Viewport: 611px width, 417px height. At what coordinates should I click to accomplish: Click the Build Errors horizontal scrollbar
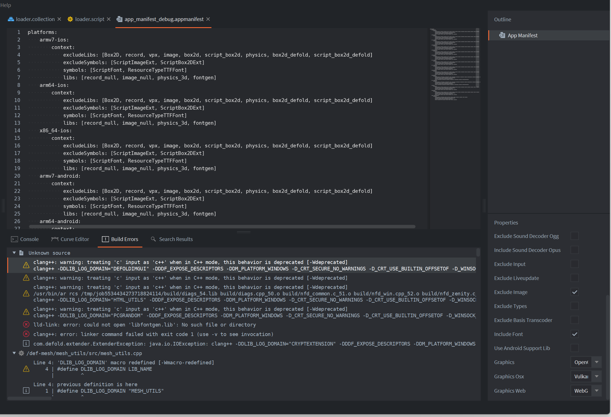tap(30, 398)
